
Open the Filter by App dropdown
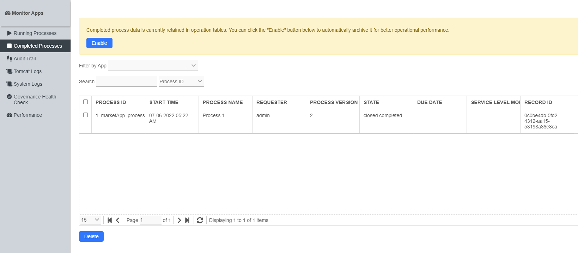(x=153, y=66)
